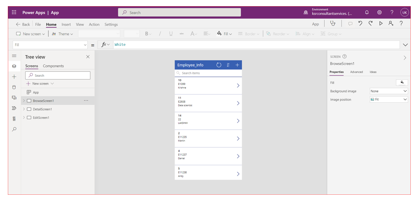Run the App checker stethoscope icon
The height and width of the screenshot is (203, 419).
(333, 24)
